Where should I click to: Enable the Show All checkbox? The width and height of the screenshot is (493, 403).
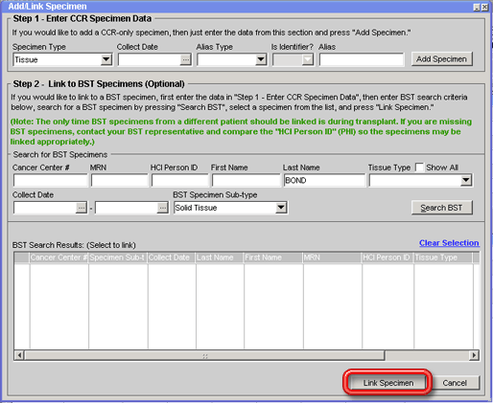(419, 168)
